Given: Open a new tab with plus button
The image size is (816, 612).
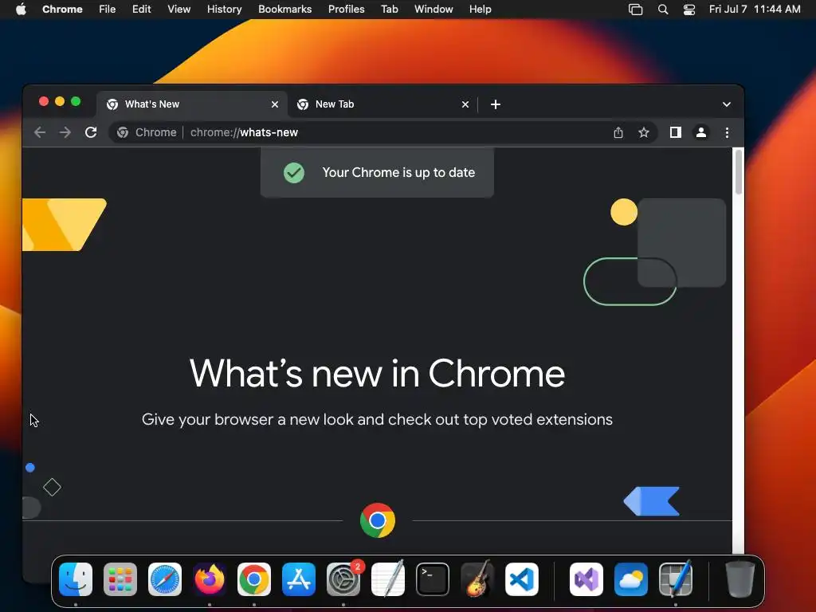Looking at the screenshot, I should pyautogui.click(x=496, y=104).
